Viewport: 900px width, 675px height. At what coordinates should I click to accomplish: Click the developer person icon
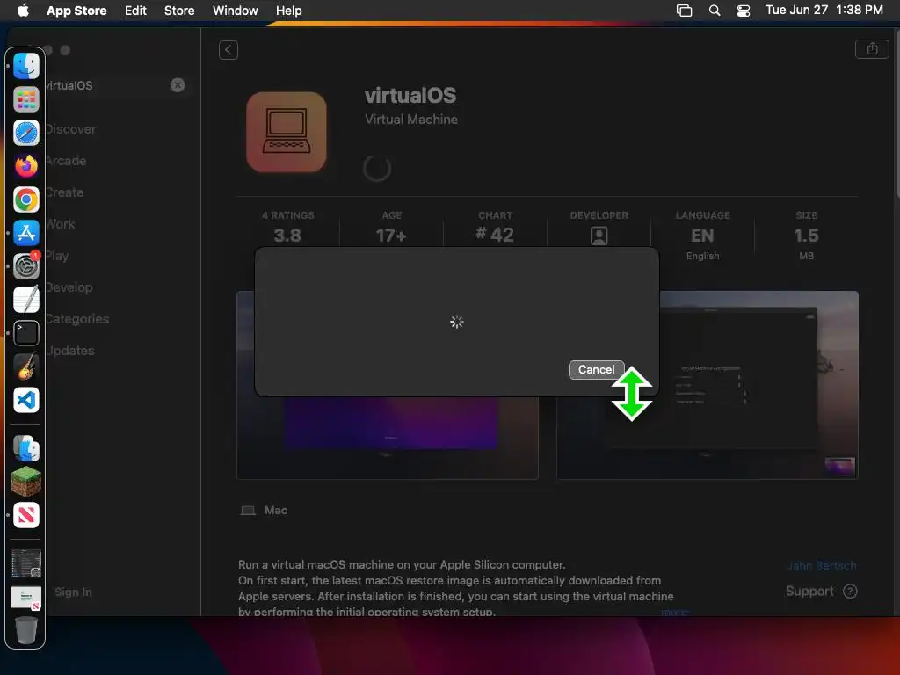point(599,236)
